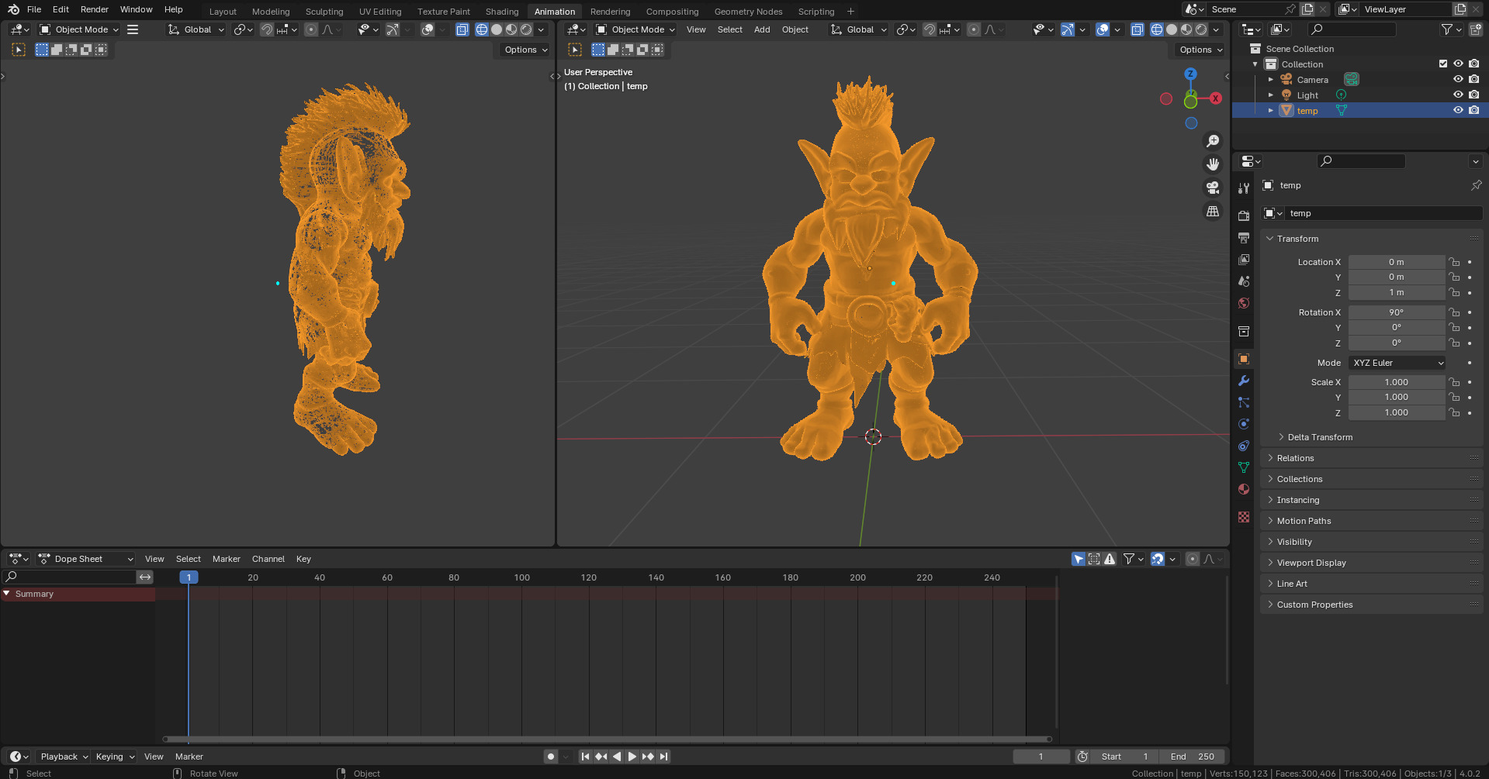This screenshot has height=779, width=1489.
Task: Open the Marker menu in Dope Sheet header
Action: tap(227, 559)
